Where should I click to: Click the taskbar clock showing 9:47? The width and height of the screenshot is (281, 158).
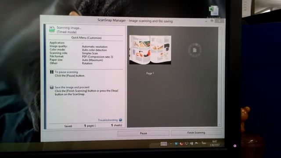coord(215,144)
